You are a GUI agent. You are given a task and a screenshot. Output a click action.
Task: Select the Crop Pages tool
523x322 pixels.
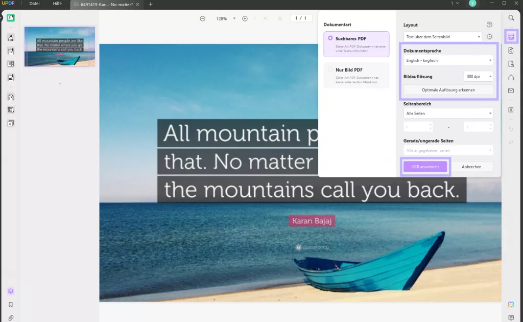[11, 110]
